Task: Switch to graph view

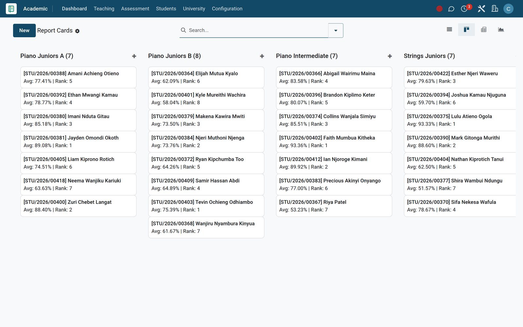Action: click(x=501, y=29)
